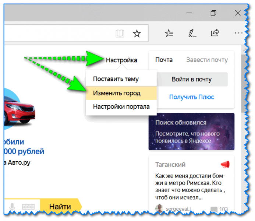Click the Почта link
255x221 pixels.
pyautogui.click(x=164, y=60)
